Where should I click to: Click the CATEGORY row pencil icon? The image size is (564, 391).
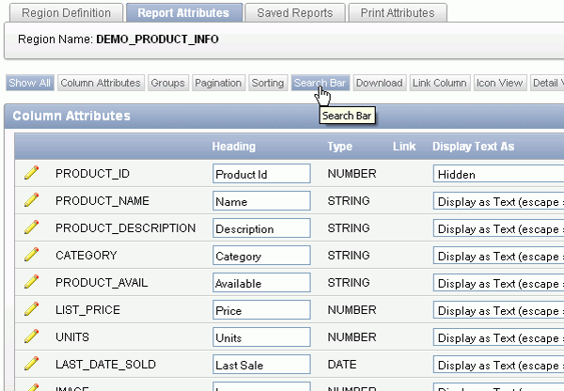(x=32, y=255)
